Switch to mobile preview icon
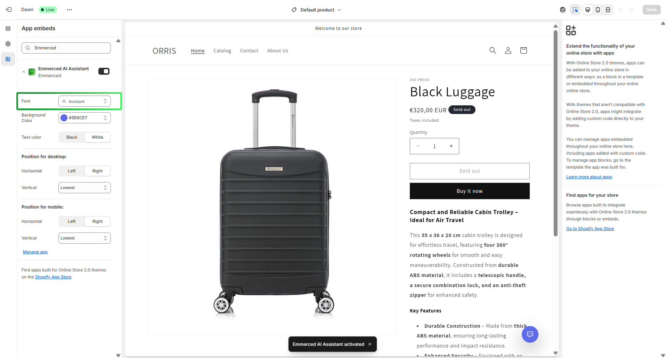666x358 pixels. pyautogui.click(x=598, y=10)
